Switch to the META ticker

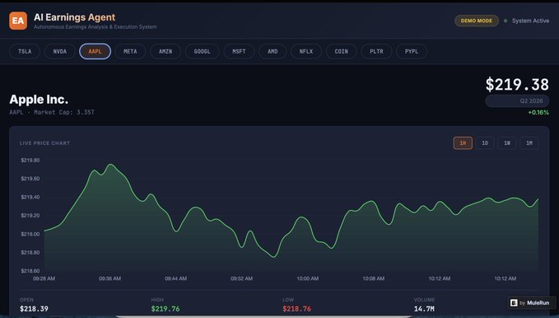[130, 51]
